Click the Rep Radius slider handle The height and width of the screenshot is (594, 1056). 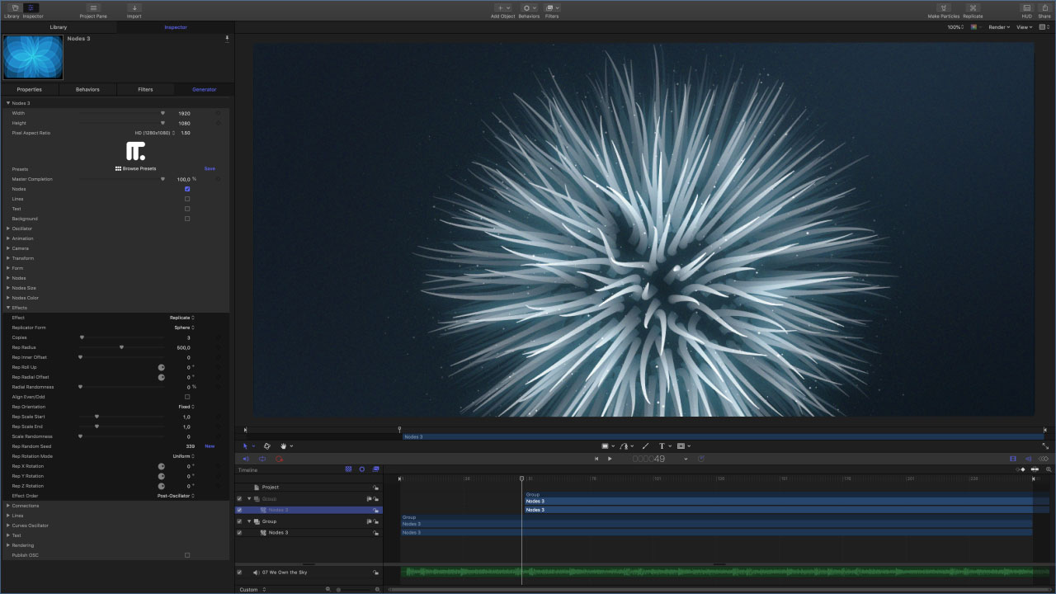point(121,347)
